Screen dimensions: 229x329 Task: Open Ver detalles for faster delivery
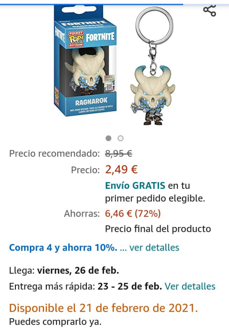pos(190,286)
